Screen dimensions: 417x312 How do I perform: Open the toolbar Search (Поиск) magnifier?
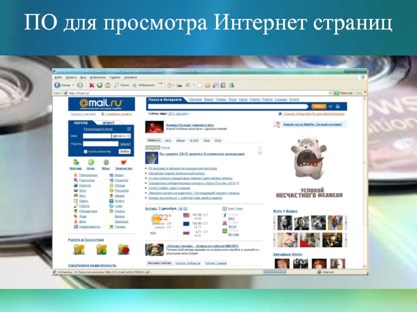point(116,85)
